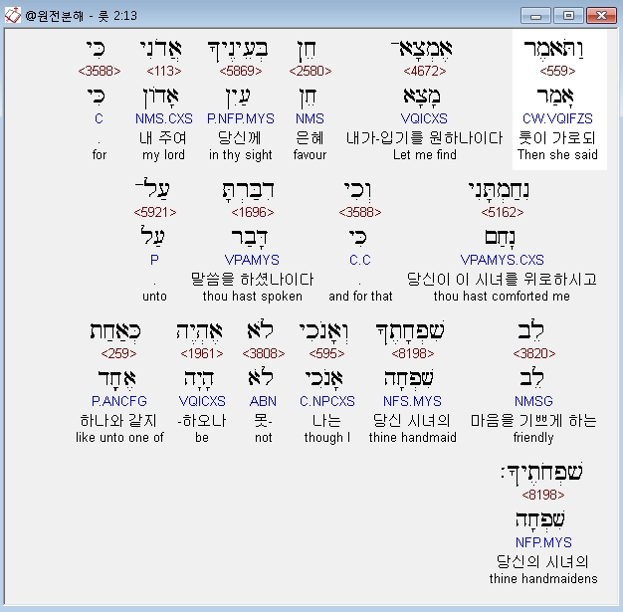The image size is (623, 612).
Task: Click Strong's number <8198> above 'thine handmaid'
Action: click(x=412, y=353)
